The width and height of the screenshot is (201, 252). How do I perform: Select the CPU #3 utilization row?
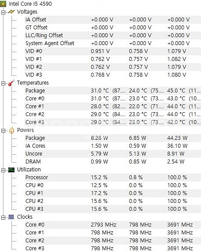coord(113,209)
